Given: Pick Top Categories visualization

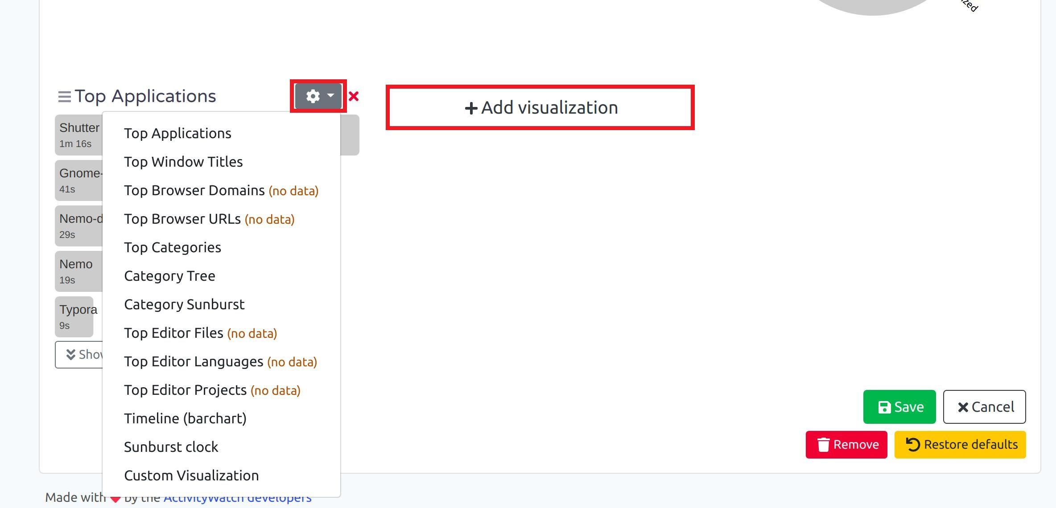Looking at the screenshot, I should coord(173,247).
